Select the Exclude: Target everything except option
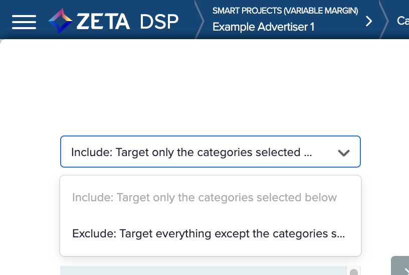 209,233
